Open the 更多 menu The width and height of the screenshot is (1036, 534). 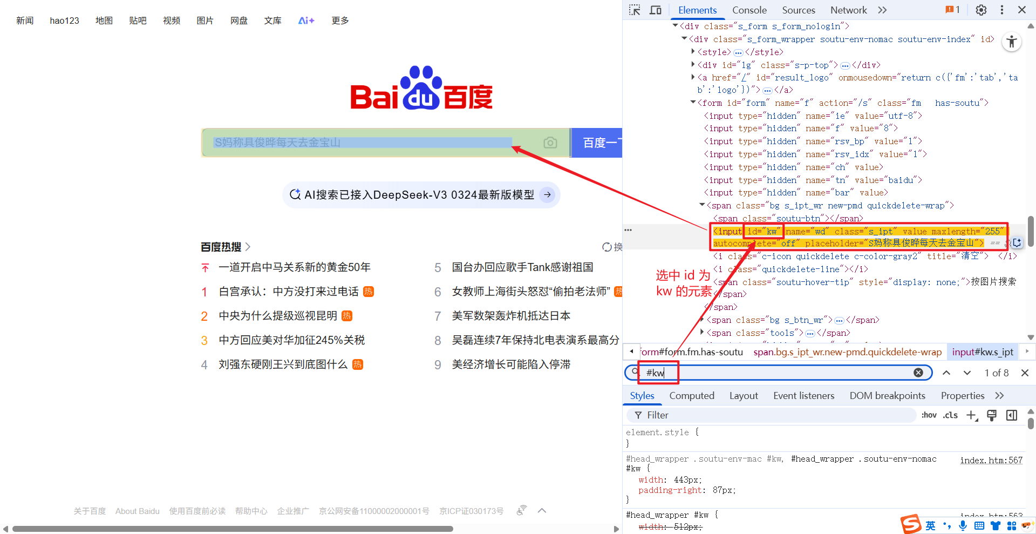pyautogui.click(x=340, y=21)
